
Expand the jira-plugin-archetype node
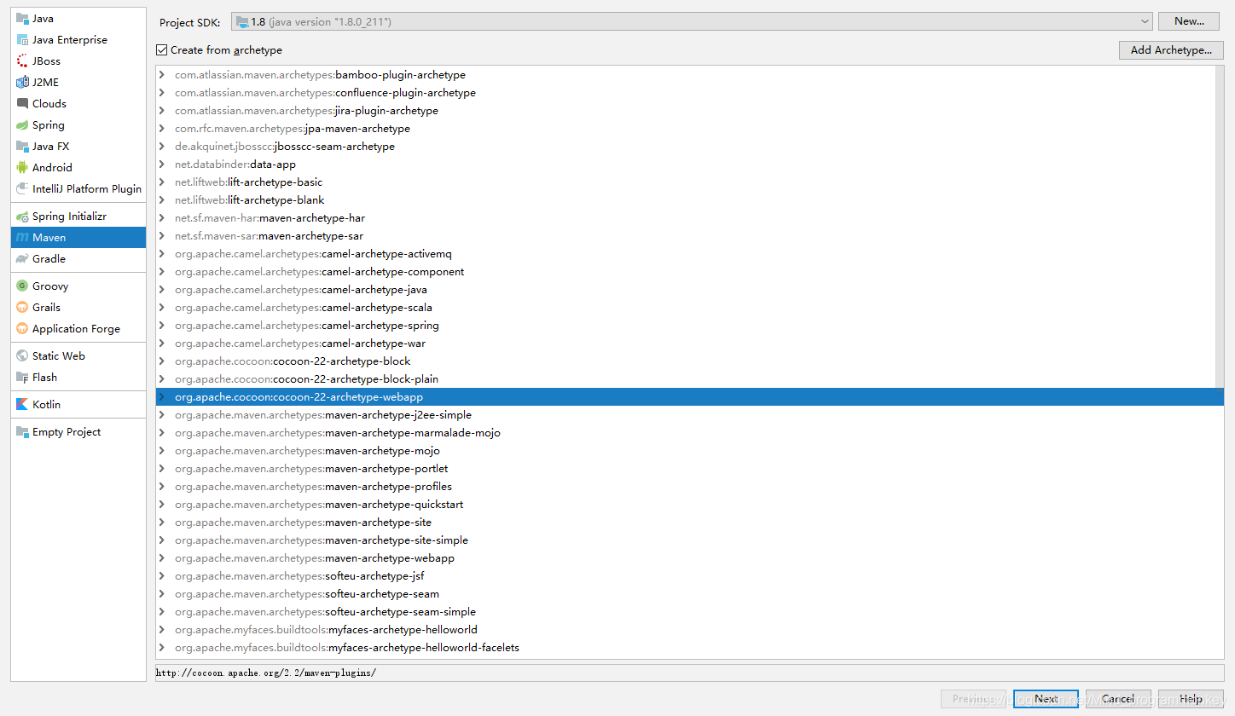click(161, 111)
